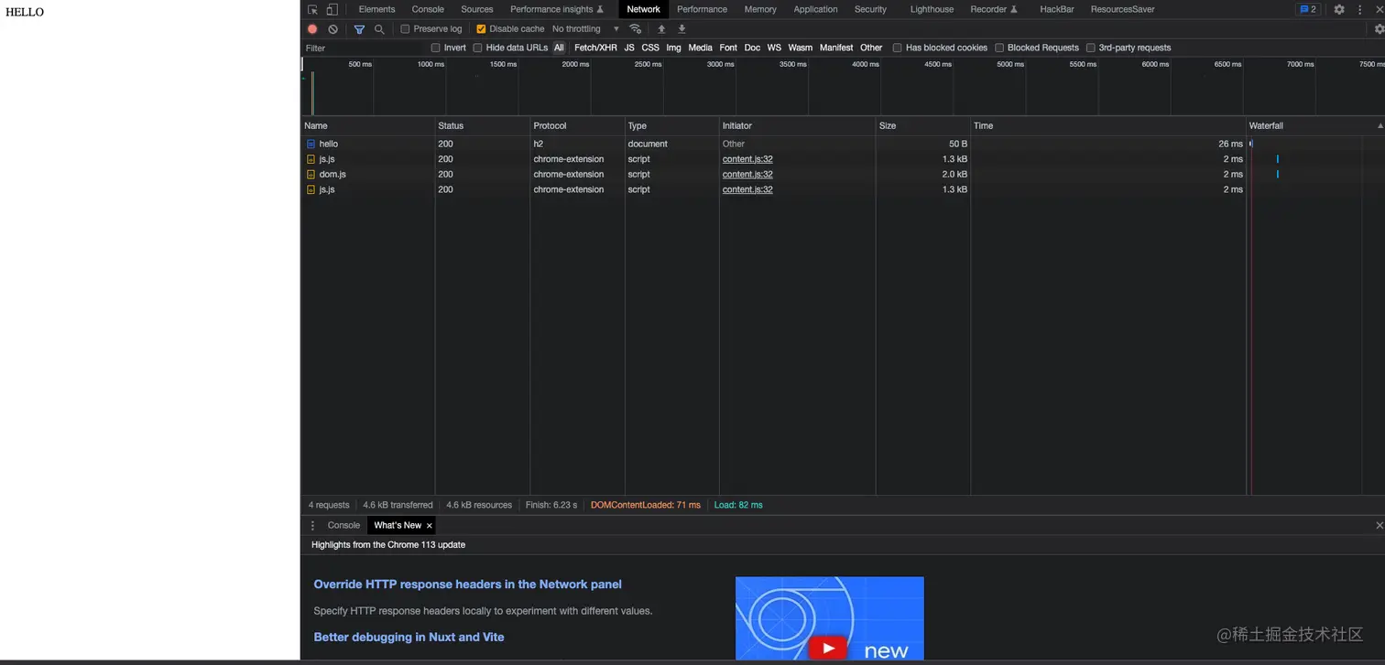The image size is (1385, 665).
Task: Close the What's New drawer tab
Action: pyautogui.click(x=429, y=525)
